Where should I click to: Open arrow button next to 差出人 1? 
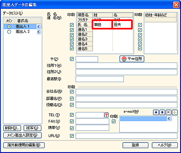coord(39,27)
